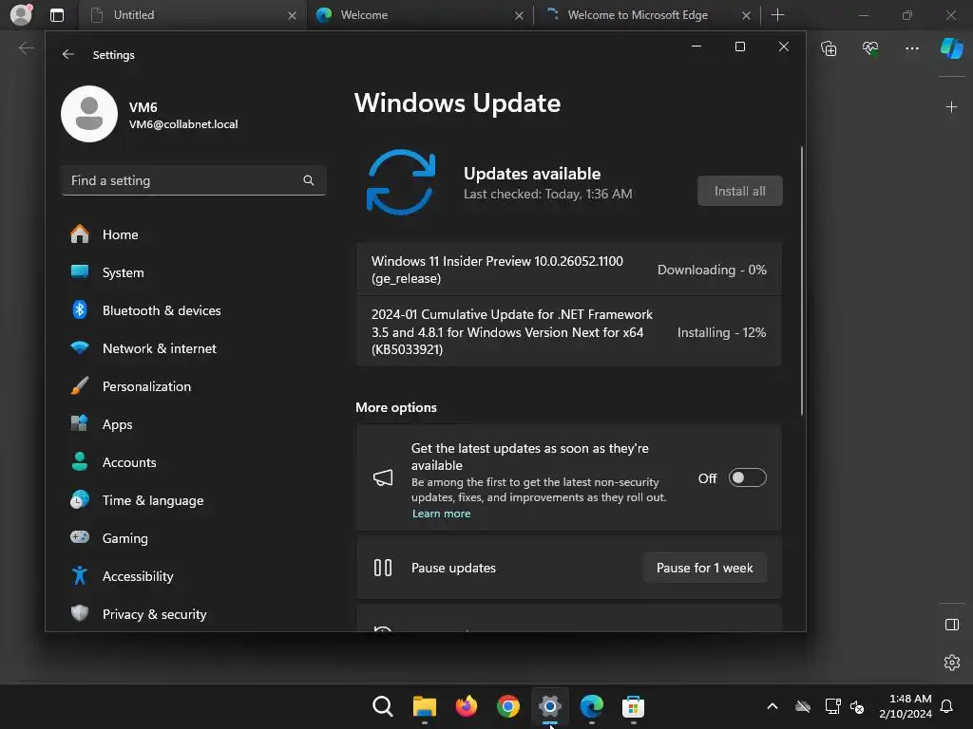The width and height of the screenshot is (973, 729).
Task: Open Search from the taskbar
Action: pyautogui.click(x=383, y=706)
